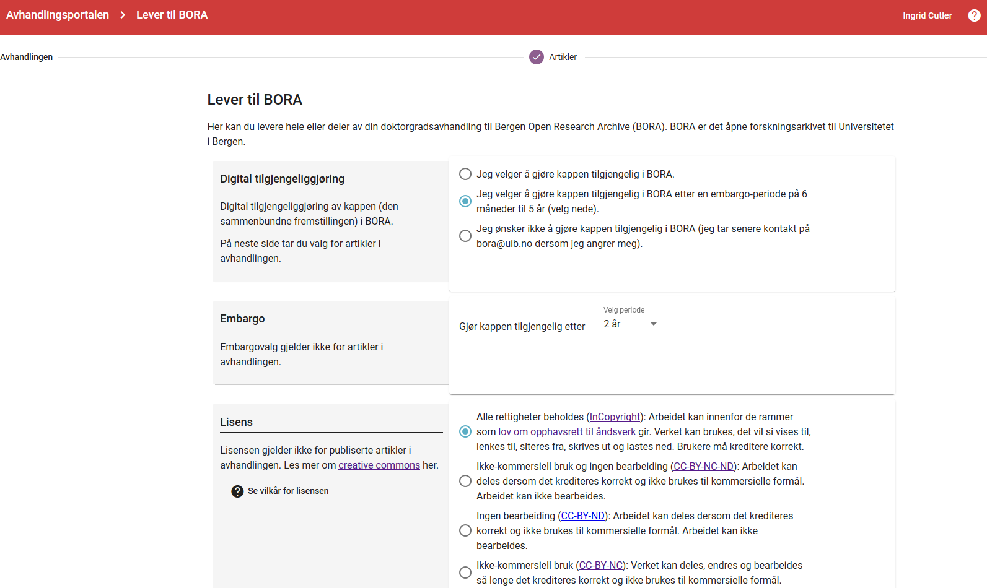Choose the 'Ikke-kommersiell bruk' CC-BY-NC license radio
The height and width of the screenshot is (588, 987).
tap(465, 573)
